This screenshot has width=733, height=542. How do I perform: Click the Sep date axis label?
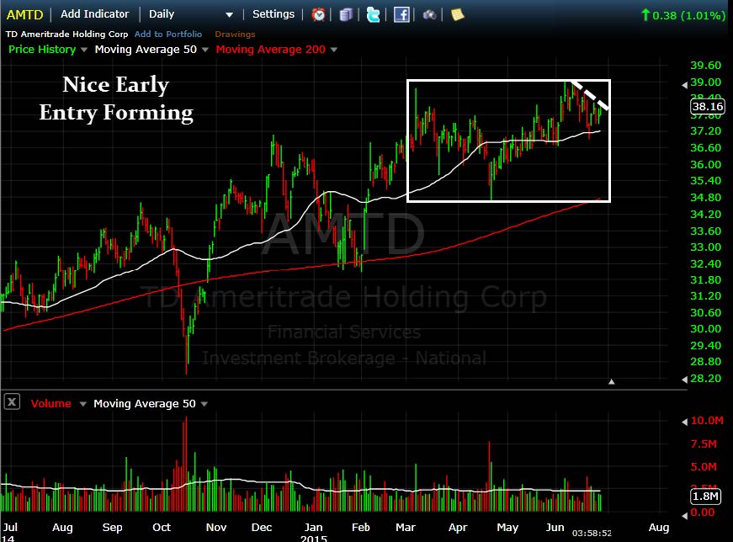(x=112, y=528)
